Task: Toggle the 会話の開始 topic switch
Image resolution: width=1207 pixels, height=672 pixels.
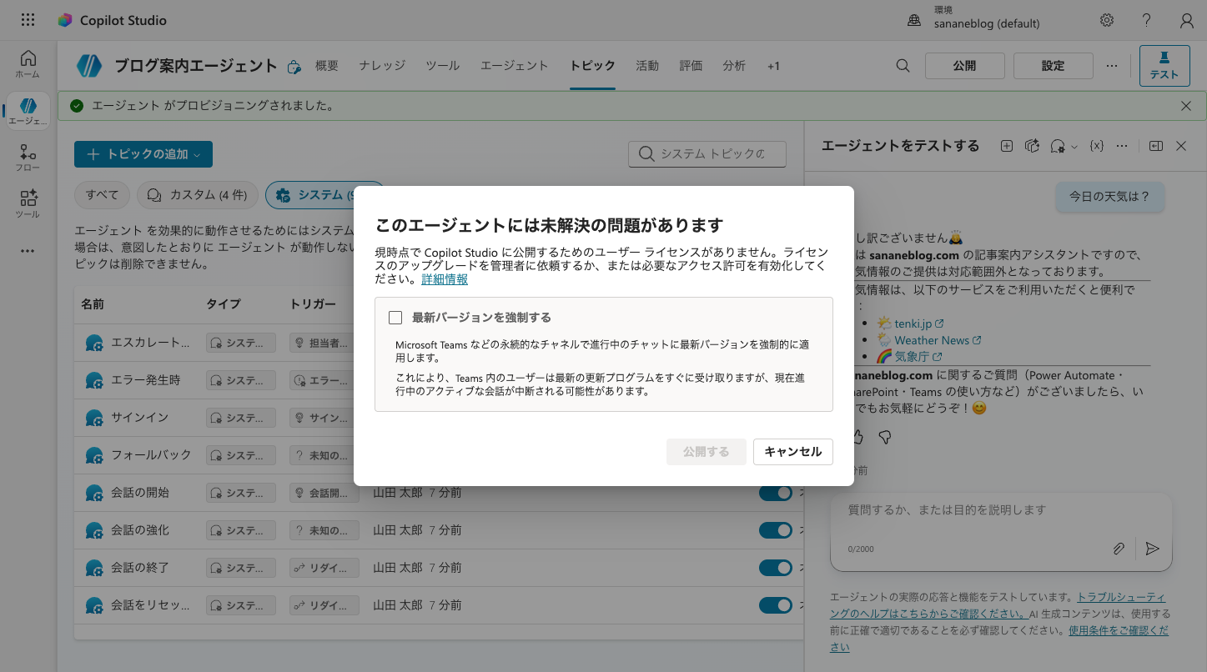Action: point(775,493)
